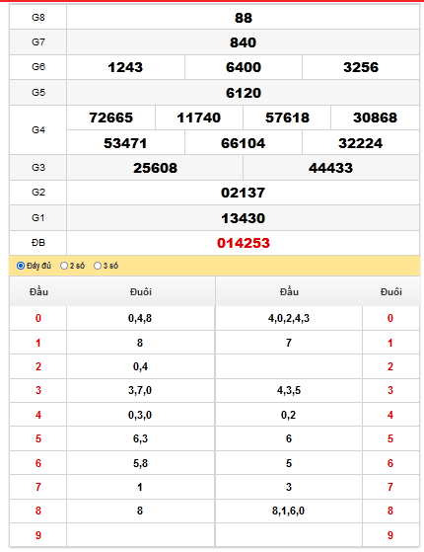
Task: Click the special prize number 014253
Action: click(244, 243)
